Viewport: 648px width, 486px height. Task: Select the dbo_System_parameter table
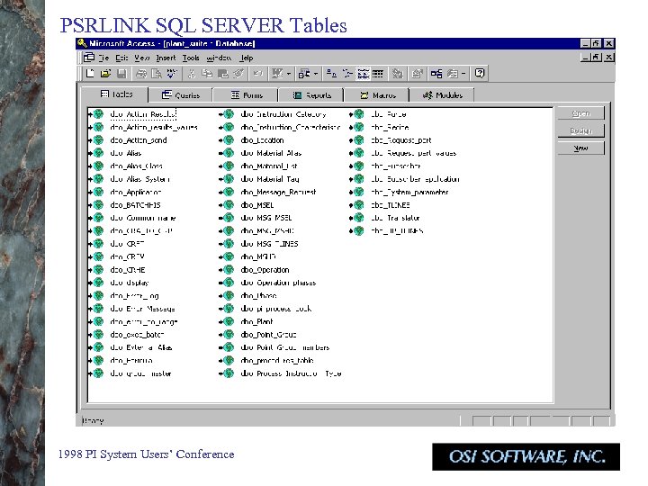coord(409,192)
